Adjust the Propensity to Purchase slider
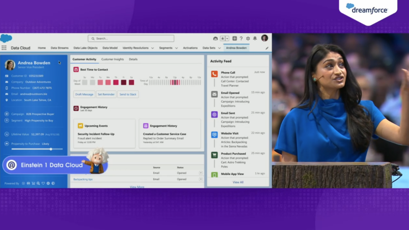Viewport: 409px width, 230px height. point(51,149)
